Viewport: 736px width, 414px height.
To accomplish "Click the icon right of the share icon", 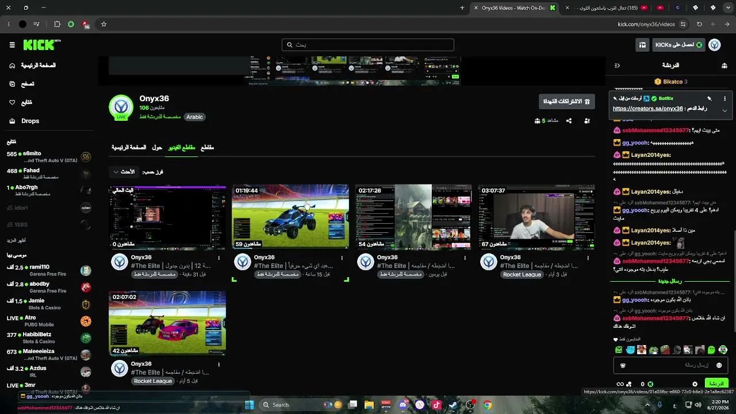I will point(587,121).
